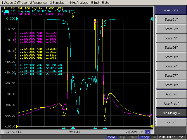Save to State07* slot
Image resolution: width=187 pixels, height=140 pixels.
tap(171, 76)
